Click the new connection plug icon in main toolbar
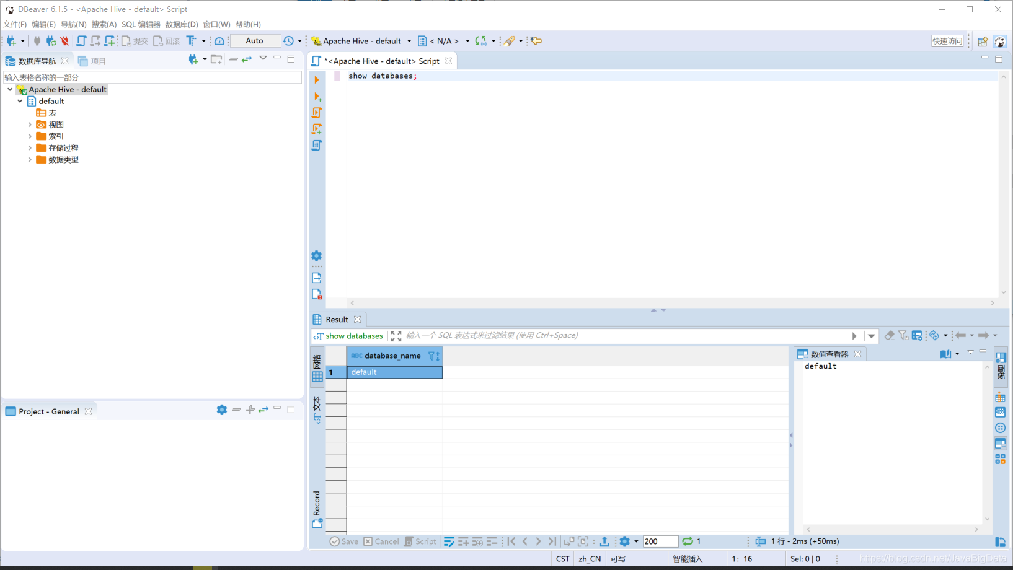This screenshot has height=570, width=1013. [x=11, y=41]
